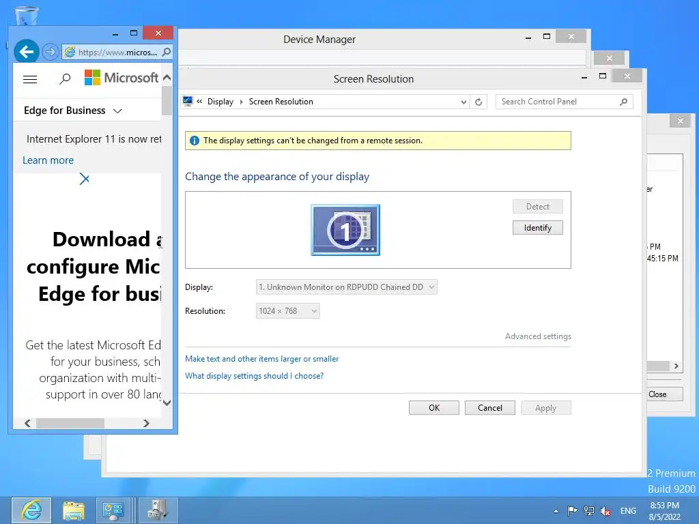Image resolution: width=699 pixels, height=524 pixels.
Task: Click the network tray icon
Action: (x=589, y=511)
